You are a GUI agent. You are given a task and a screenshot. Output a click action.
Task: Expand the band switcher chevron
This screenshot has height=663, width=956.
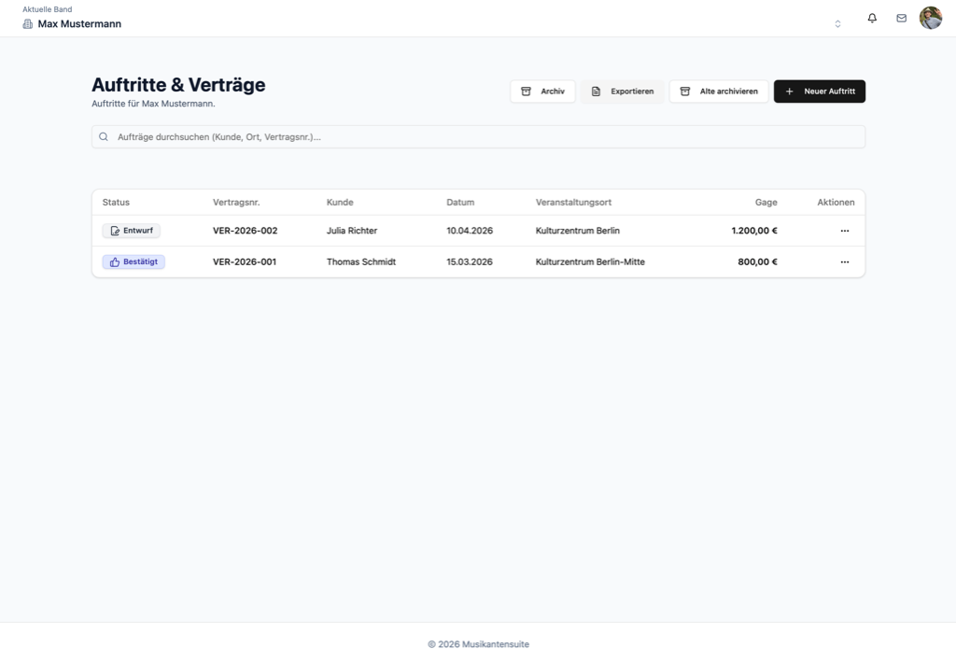(x=837, y=23)
